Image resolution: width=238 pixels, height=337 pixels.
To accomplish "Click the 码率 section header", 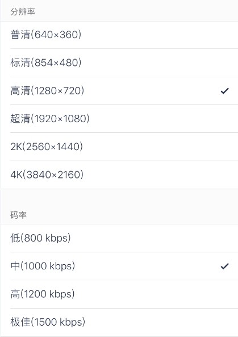I will point(19,215).
